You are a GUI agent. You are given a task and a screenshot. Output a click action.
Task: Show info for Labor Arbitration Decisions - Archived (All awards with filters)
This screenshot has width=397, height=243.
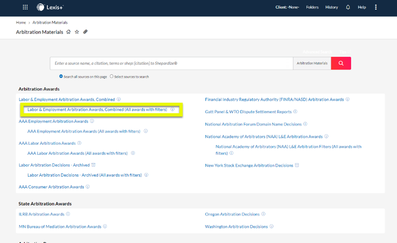[x=146, y=175]
